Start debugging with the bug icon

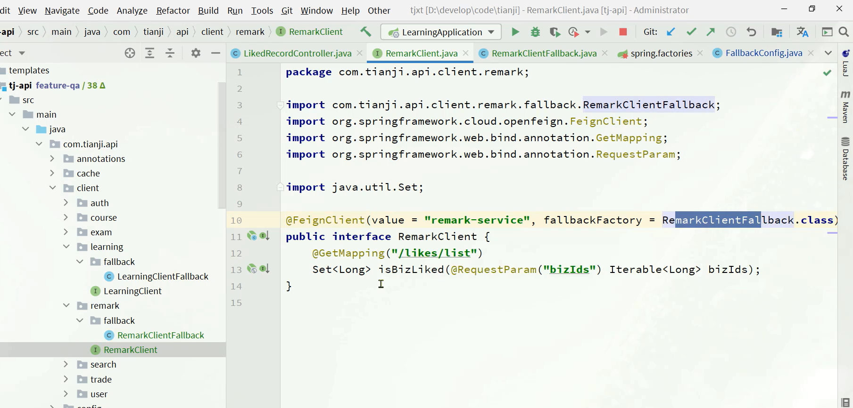coord(535,32)
